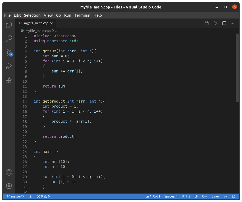The width and height of the screenshot is (242, 202).
Task: Open the Search view icon
Action: (9, 39)
